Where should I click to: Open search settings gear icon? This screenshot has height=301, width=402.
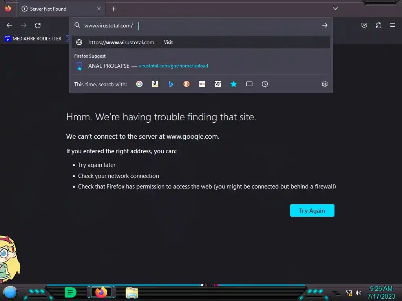click(x=325, y=84)
